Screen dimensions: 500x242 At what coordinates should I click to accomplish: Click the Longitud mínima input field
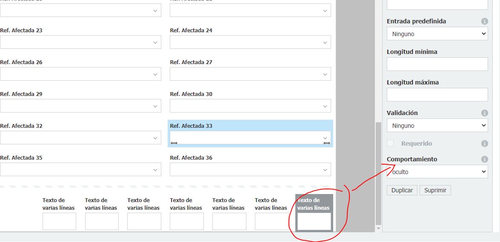pyautogui.click(x=437, y=65)
